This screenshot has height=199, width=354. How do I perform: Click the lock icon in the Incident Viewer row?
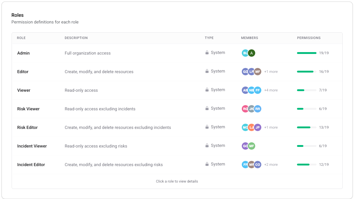pyautogui.click(x=207, y=146)
